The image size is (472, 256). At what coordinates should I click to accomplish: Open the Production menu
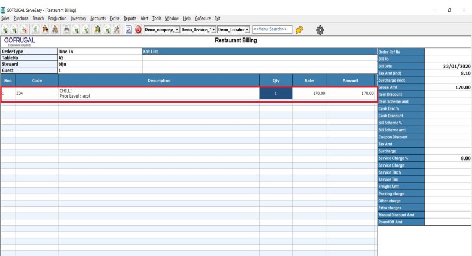[x=57, y=18]
